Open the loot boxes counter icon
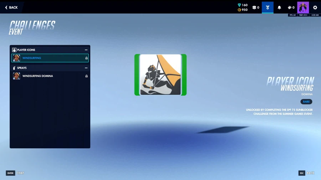The image size is (321, 180). point(256,7)
